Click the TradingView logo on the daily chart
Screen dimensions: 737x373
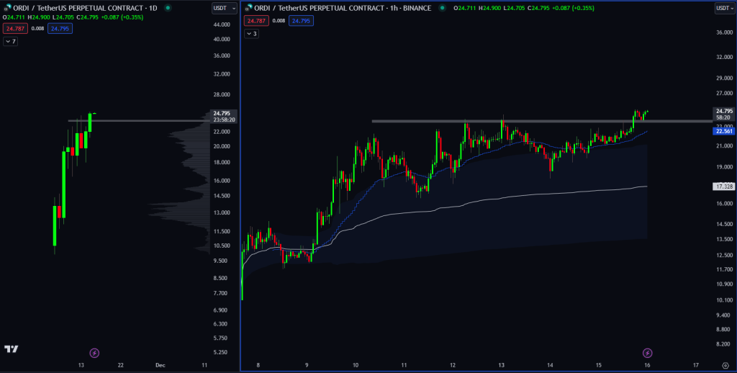(x=11, y=349)
